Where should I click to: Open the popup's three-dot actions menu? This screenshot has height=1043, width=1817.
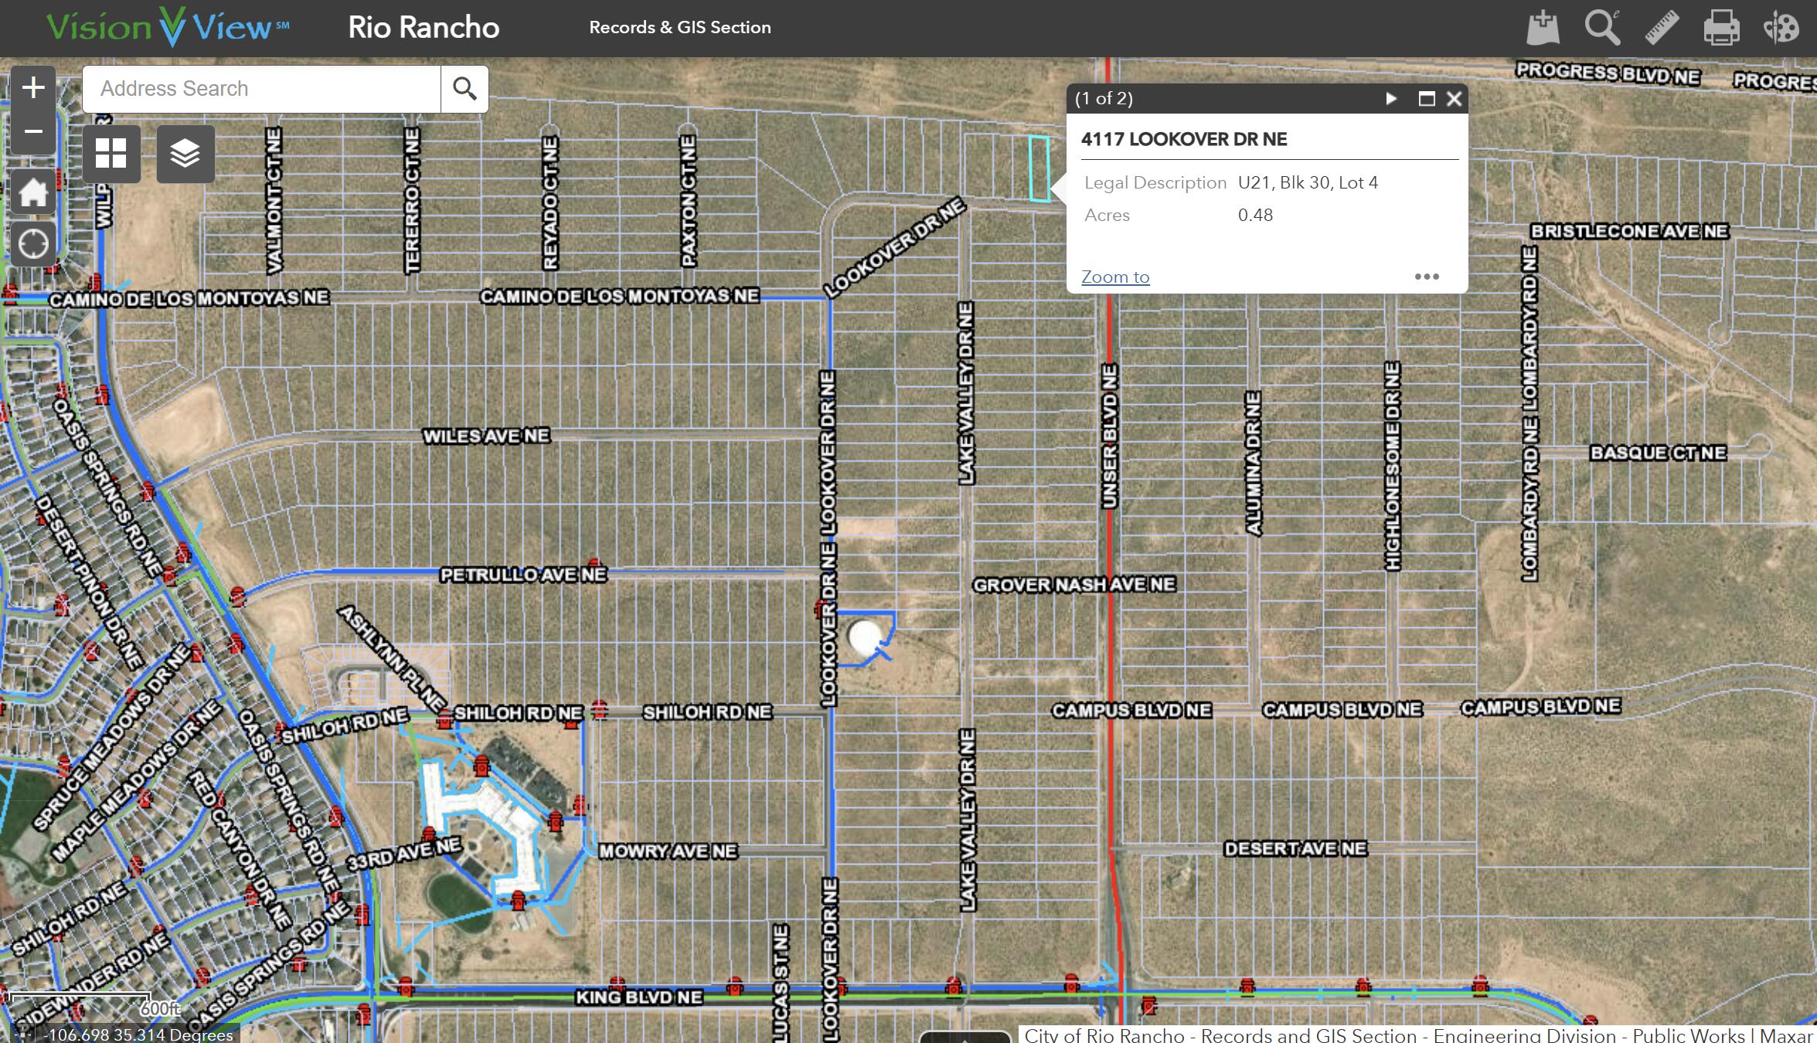1426,277
